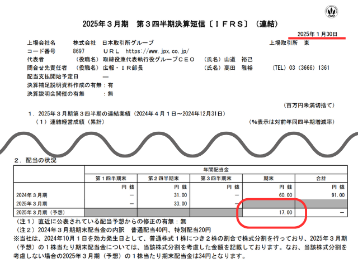Click column header 第2四半期末
Image resolution: width=358 pixels, height=268 pixels.
[163, 179]
